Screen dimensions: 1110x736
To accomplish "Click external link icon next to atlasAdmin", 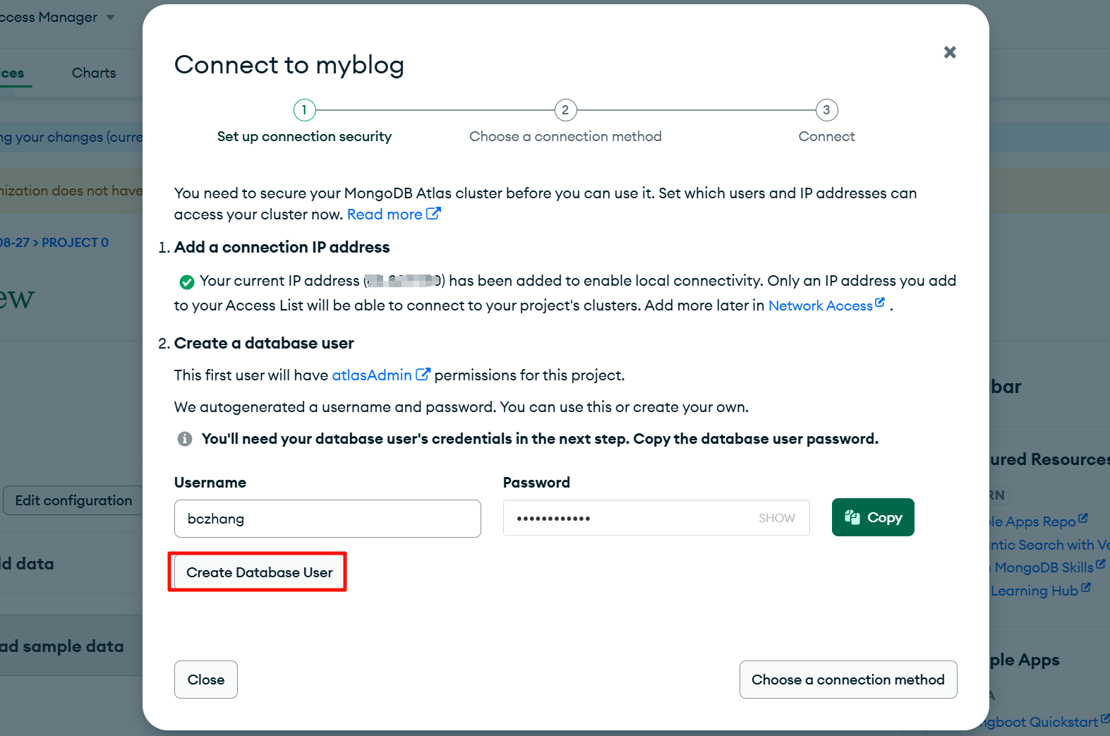I will [423, 375].
